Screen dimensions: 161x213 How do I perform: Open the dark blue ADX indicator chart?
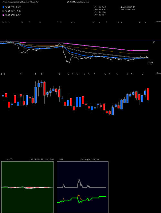(x=82, y=187)
